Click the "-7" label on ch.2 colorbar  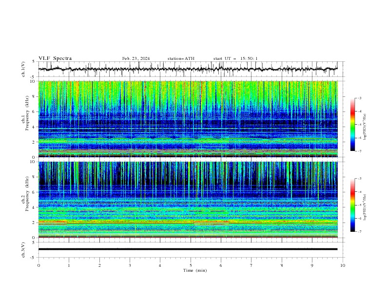point(359,232)
